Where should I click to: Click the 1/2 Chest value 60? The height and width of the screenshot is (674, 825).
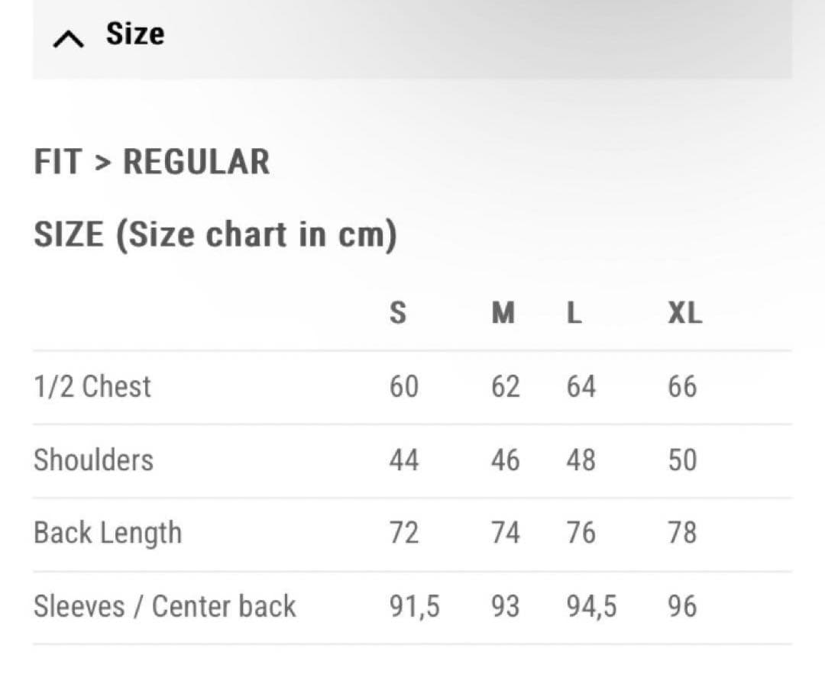click(x=404, y=386)
